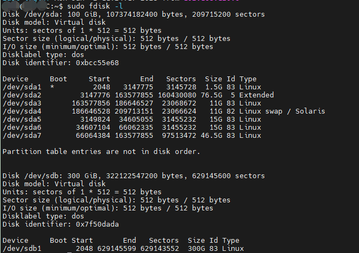Click the /dev/sda6 device name
The image size is (359, 253).
[x=22, y=127]
